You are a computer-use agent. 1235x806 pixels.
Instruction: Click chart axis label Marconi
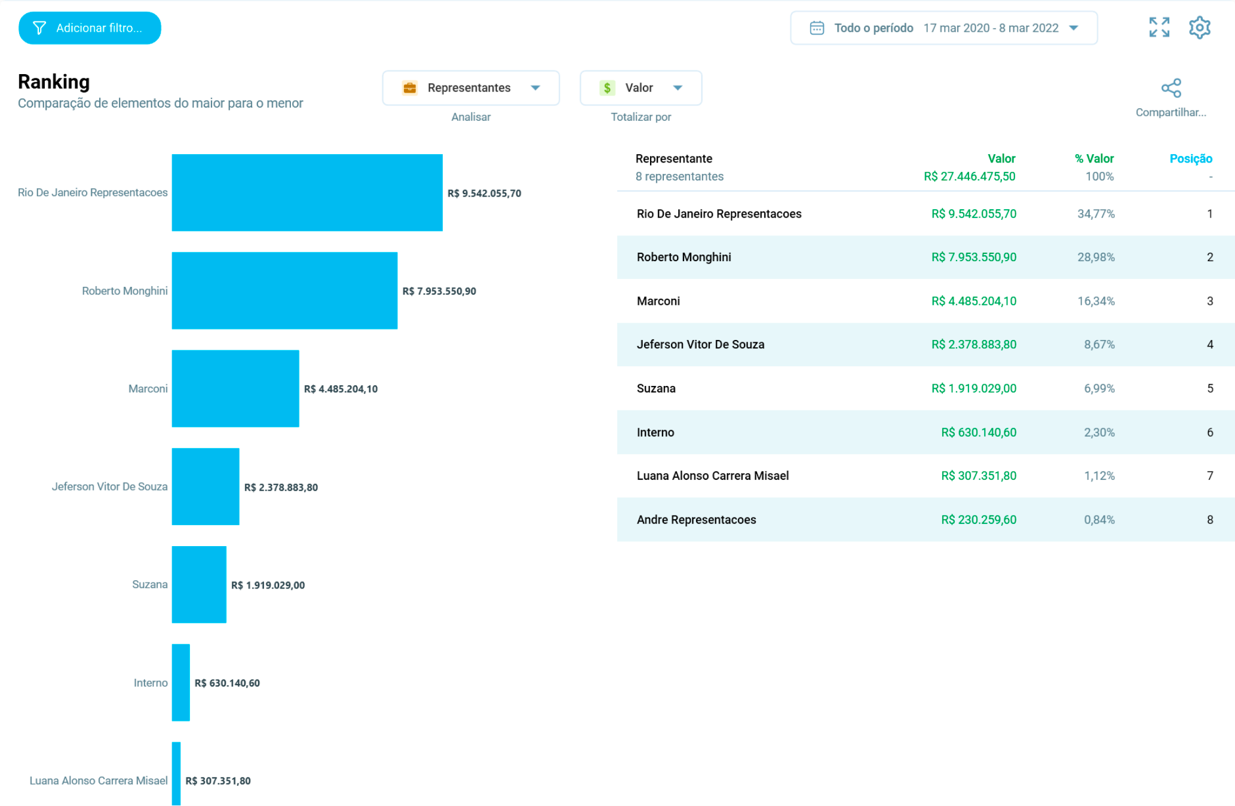[148, 389]
